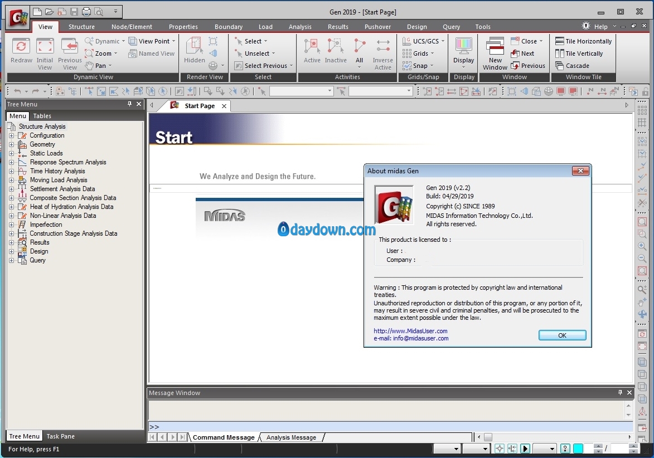Click OK in About midas Gen dialog
The image size is (654, 458).
(562, 335)
